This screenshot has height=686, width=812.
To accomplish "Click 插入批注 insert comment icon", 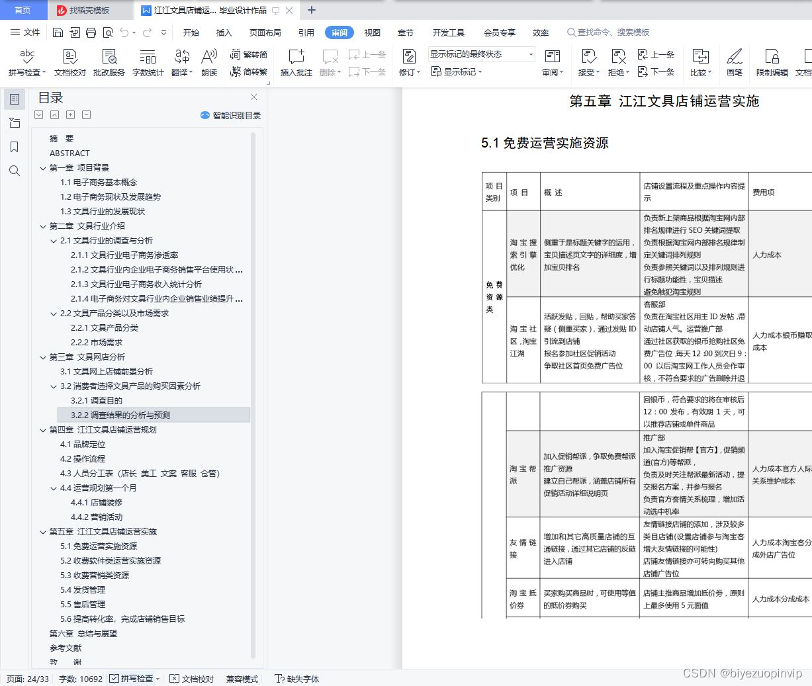I will [x=296, y=62].
